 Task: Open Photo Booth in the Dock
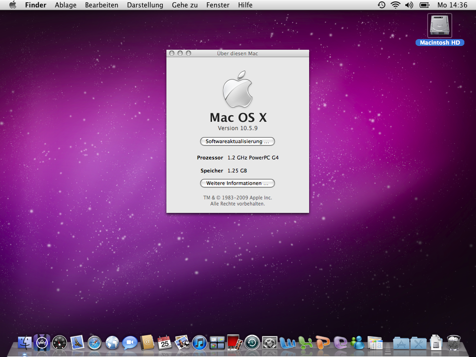click(234, 343)
